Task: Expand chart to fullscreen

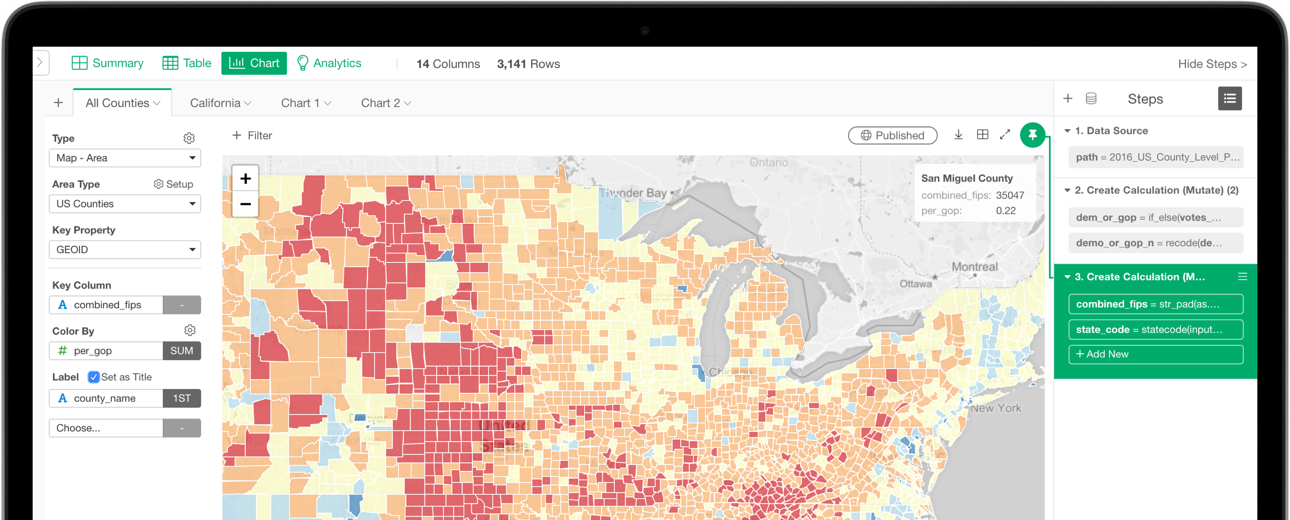Action: coord(1005,135)
